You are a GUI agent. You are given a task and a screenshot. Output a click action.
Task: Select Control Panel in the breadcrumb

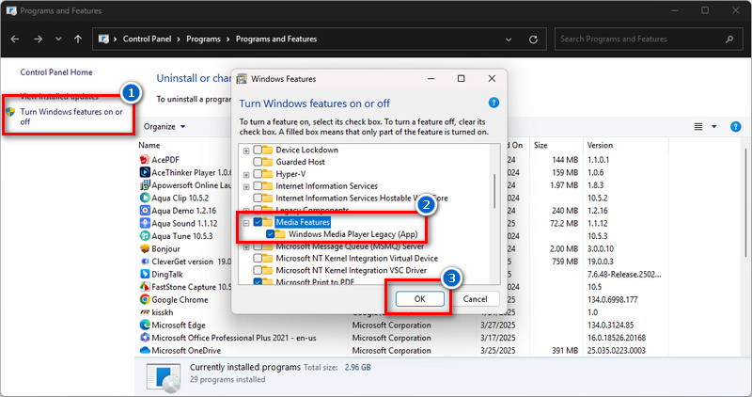pos(147,39)
